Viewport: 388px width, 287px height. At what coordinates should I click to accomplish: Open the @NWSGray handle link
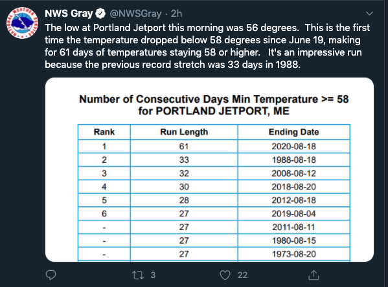click(x=135, y=14)
